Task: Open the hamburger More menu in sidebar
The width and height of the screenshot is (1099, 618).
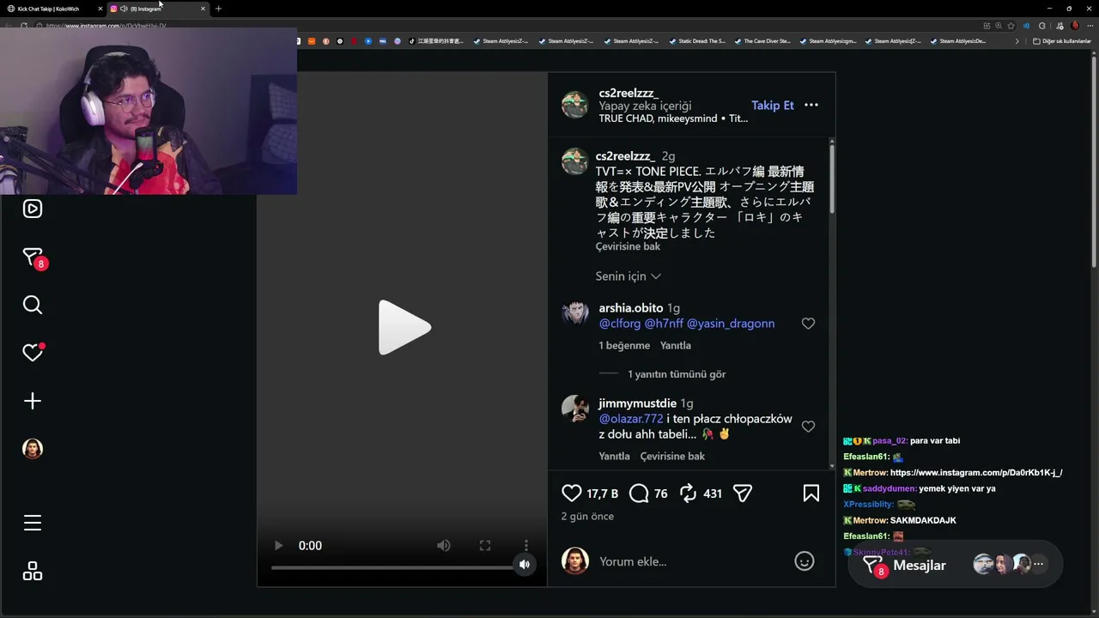Action: pos(33,523)
